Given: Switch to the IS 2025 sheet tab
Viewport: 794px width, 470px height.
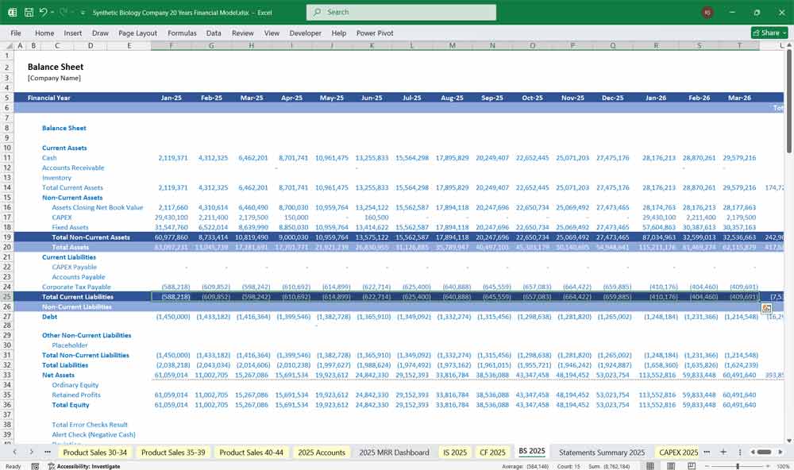Looking at the screenshot, I should [454, 452].
